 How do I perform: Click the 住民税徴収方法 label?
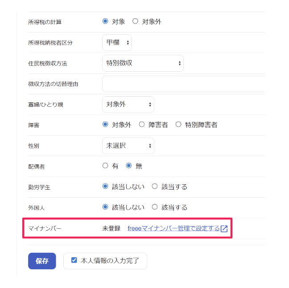tap(48, 64)
